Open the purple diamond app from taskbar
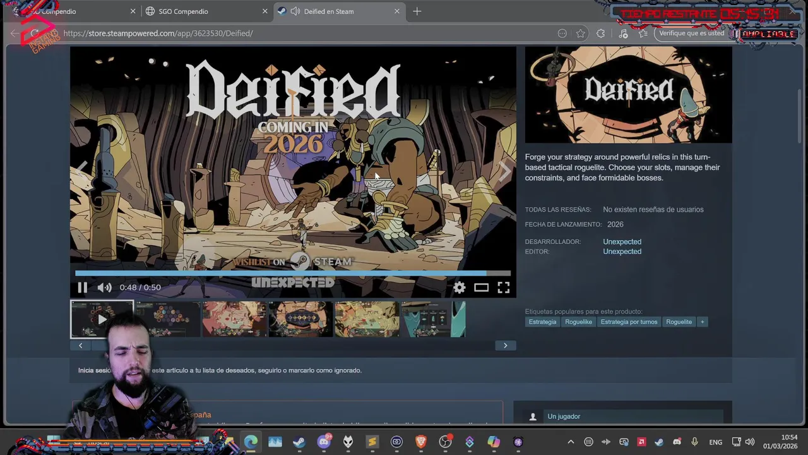 tap(470, 442)
